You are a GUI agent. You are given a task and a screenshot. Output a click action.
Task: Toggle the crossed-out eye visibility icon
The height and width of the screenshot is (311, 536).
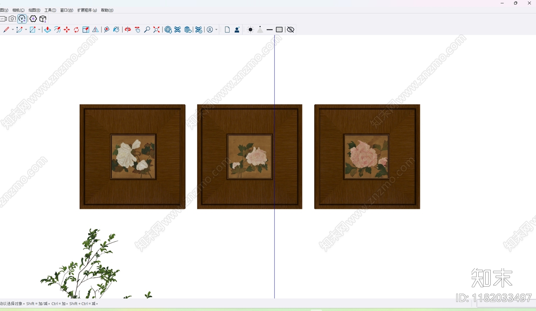click(x=290, y=30)
